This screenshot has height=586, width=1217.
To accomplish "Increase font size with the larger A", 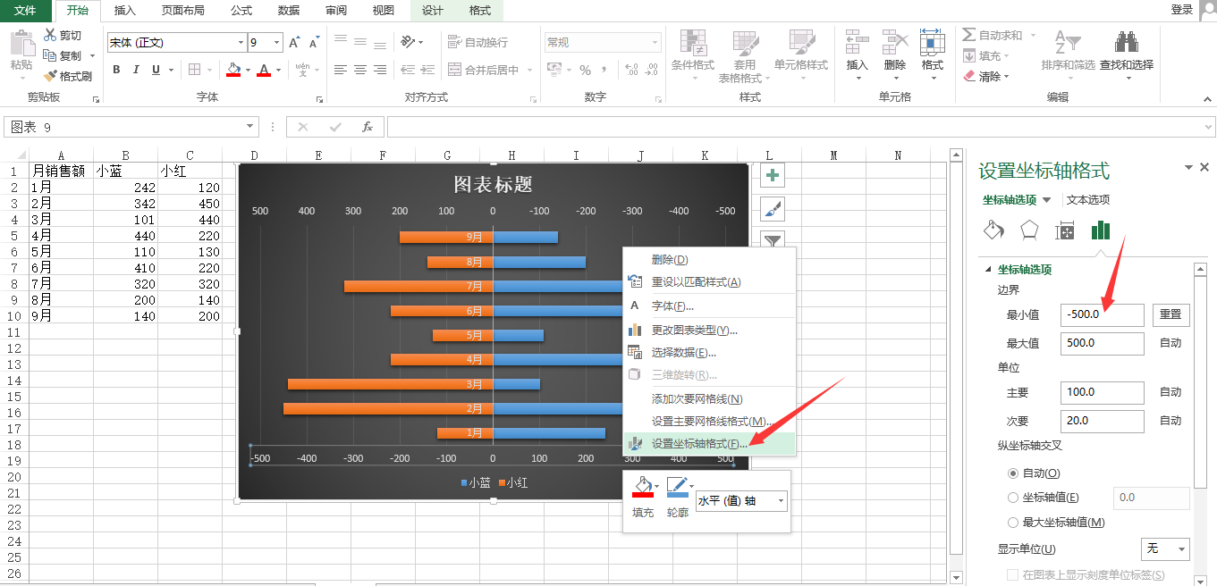I will tap(295, 42).
